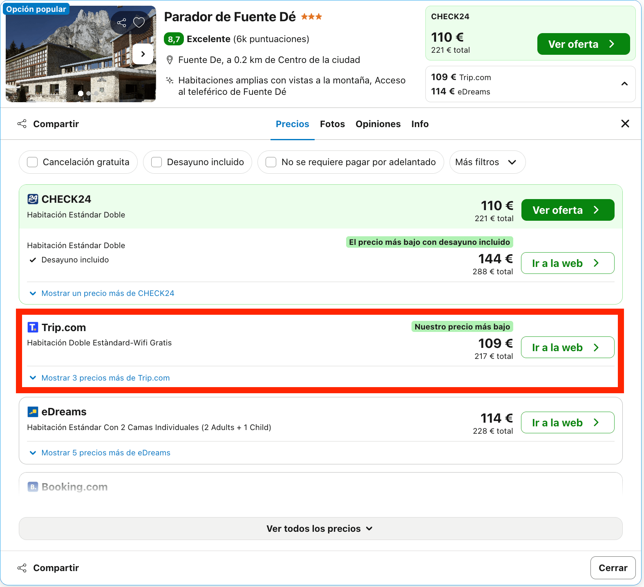Click the Cerrar button

pos(613,568)
